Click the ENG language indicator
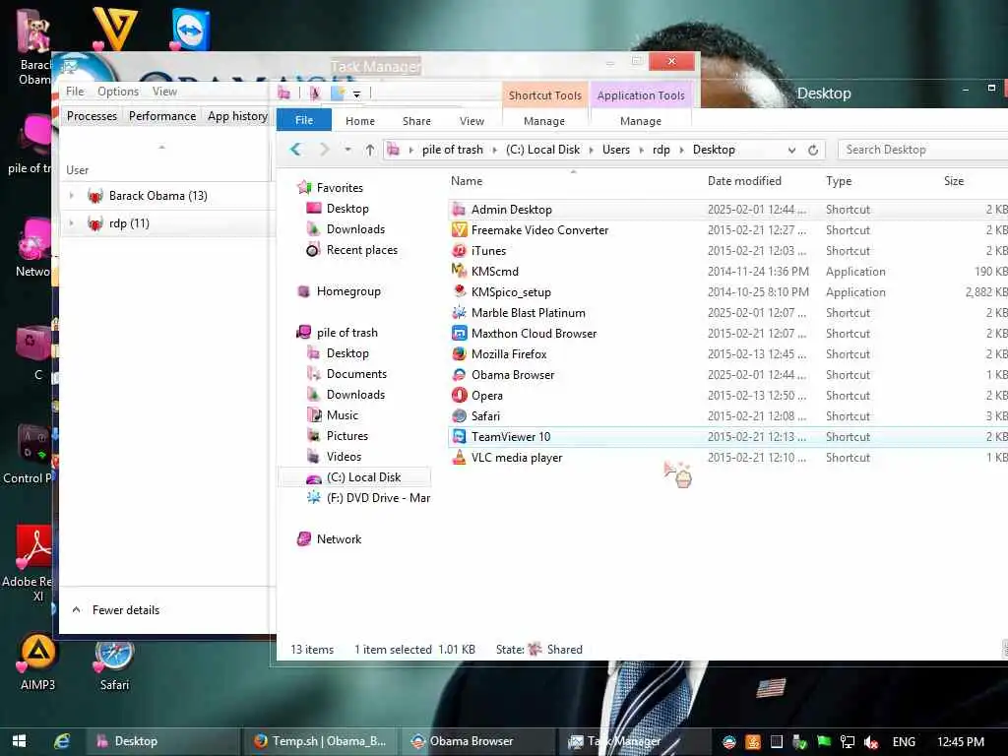This screenshot has height=756, width=1008. (x=904, y=742)
